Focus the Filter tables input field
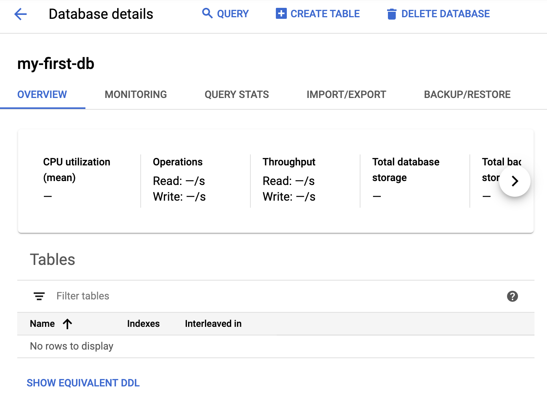Image resolution: width=547 pixels, height=406 pixels. click(x=235, y=296)
